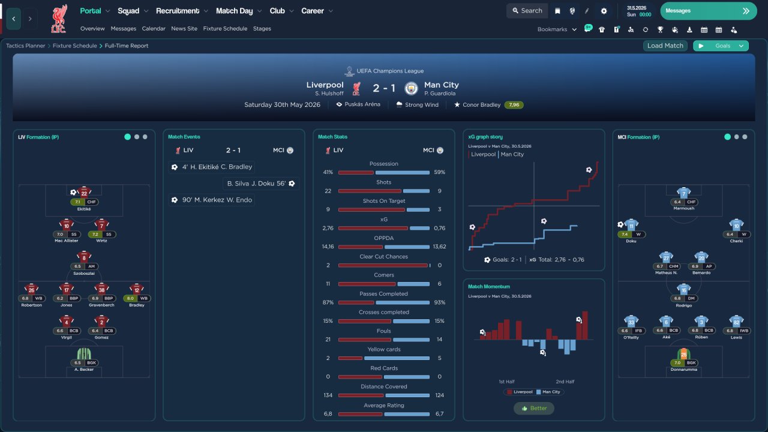
Task: Expand the Club menu chevron
Action: [x=291, y=11]
